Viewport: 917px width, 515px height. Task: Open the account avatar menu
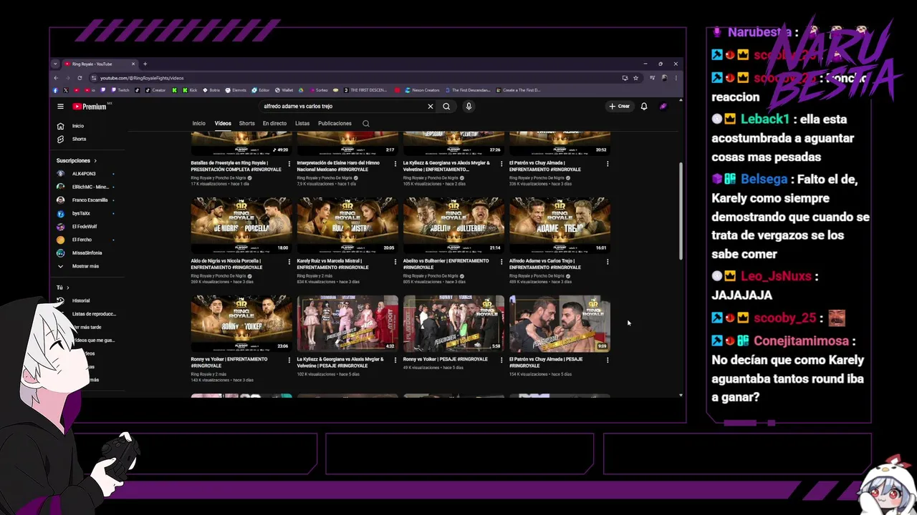[x=663, y=107]
